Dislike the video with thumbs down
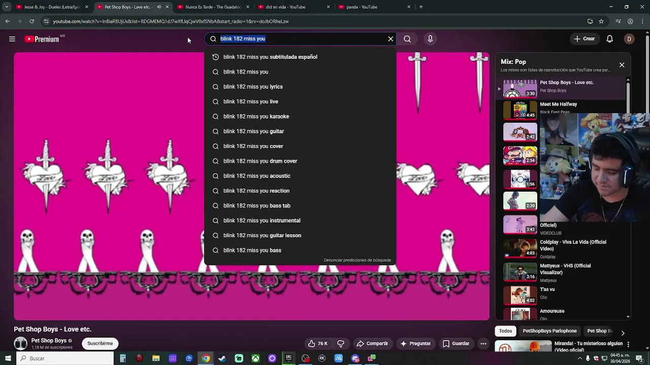Screen dimensions: 650x365 tap(341, 344)
